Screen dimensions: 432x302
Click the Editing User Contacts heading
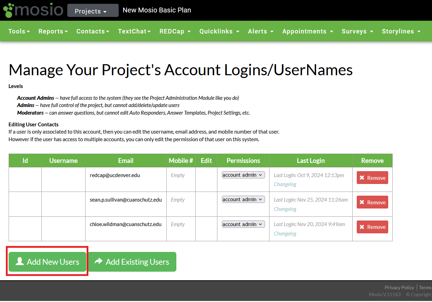33,125
